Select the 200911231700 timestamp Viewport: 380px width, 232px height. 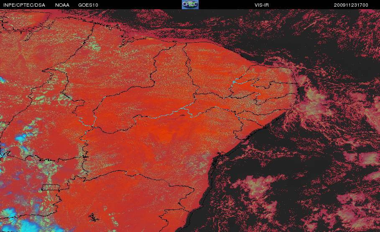[351, 5]
